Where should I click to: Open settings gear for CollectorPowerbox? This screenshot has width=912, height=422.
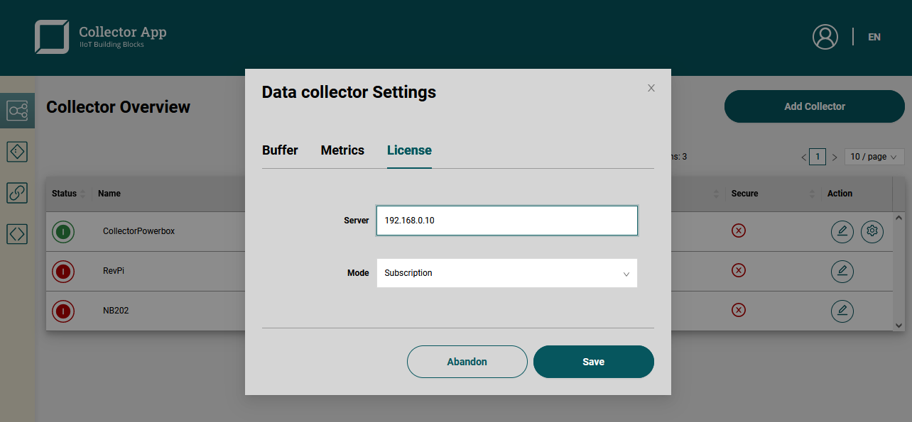(872, 231)
